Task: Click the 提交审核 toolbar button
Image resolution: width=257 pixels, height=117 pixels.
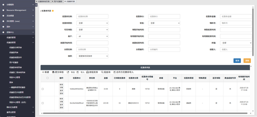Action: coord(58,72)
